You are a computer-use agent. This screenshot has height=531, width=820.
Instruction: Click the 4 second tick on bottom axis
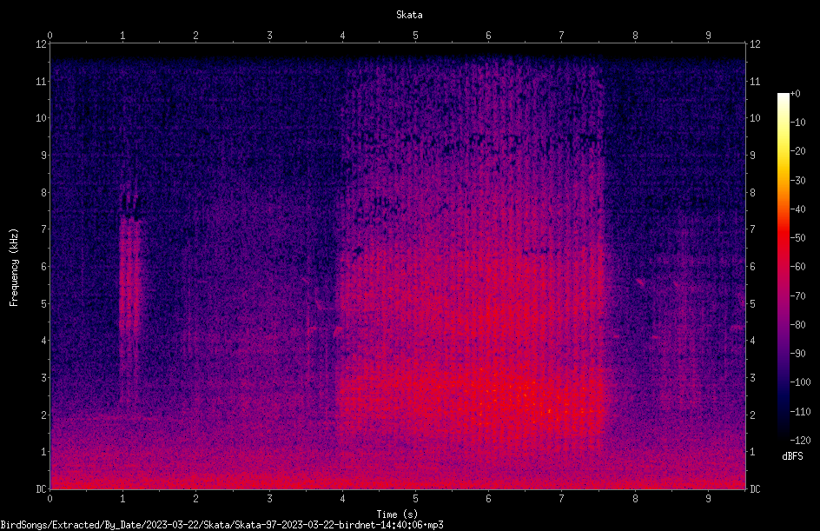[342, 499]
